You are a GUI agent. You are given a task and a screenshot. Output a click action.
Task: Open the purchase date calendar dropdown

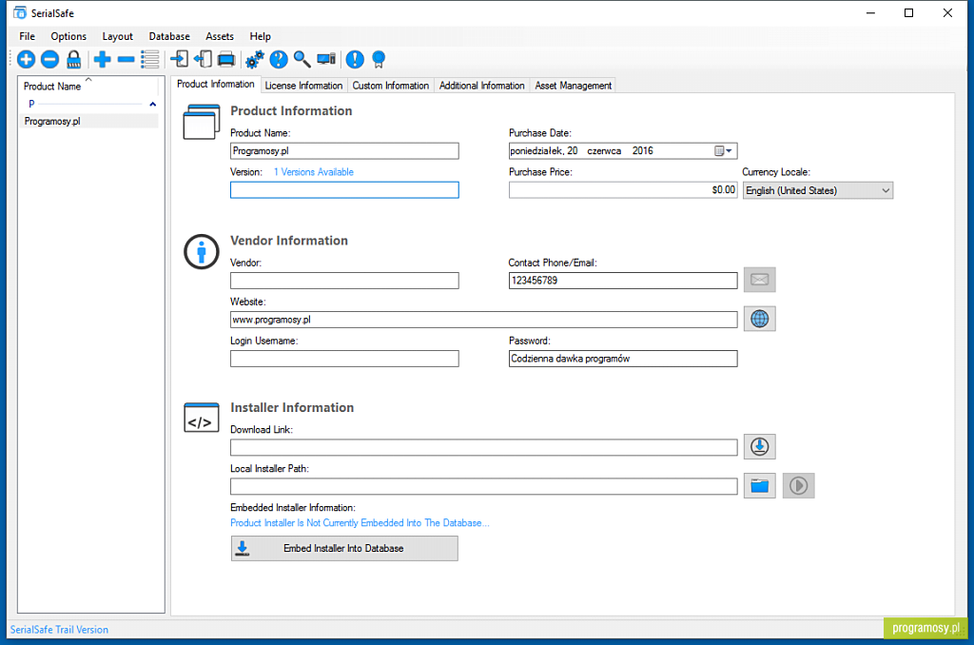(723, 151)
